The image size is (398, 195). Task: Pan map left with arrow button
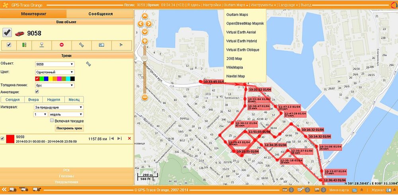click(140, 24)
